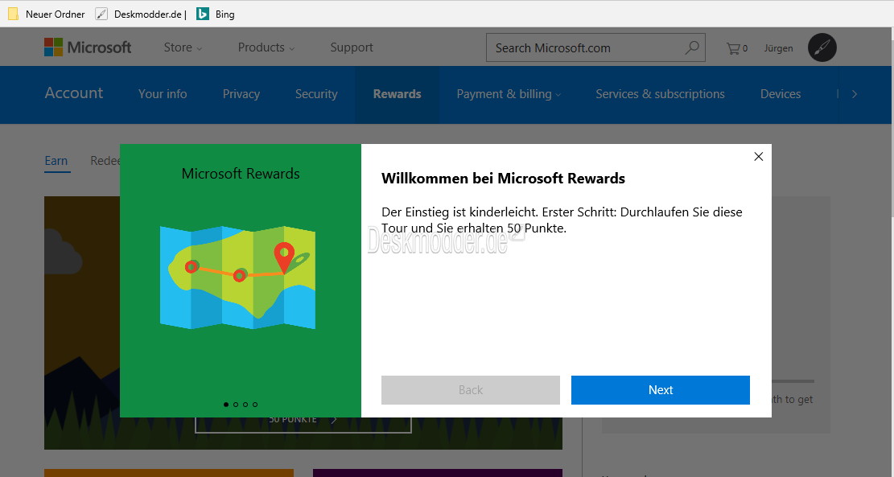This screenshot has width=894, height=477.
Task: Expand the Store menu
Action: (183, 48)
